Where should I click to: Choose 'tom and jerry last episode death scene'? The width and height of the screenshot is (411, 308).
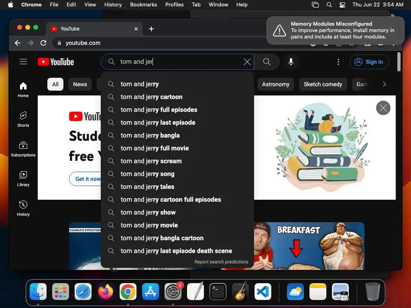click(x=177, y=251)
